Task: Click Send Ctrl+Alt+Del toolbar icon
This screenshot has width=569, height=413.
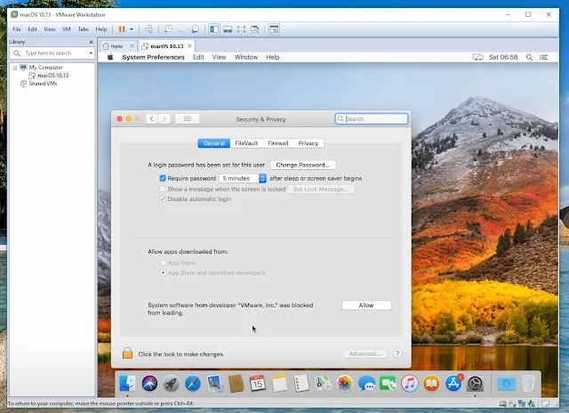Action: point(148,29)
